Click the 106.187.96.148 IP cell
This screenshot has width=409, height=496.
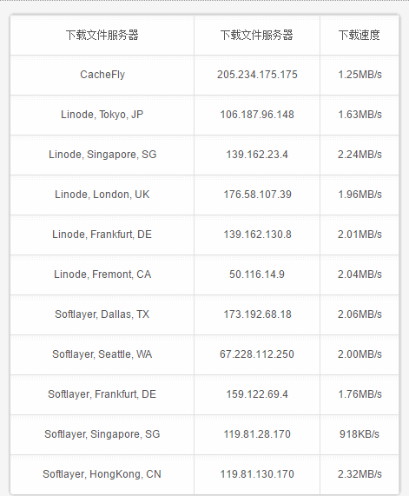click(x=257, y=115)
